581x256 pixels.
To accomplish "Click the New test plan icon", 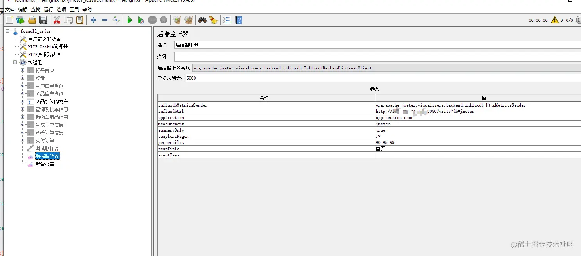I will [9, 20].
